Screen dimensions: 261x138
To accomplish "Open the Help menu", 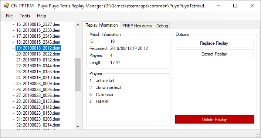I will point(41,16).
